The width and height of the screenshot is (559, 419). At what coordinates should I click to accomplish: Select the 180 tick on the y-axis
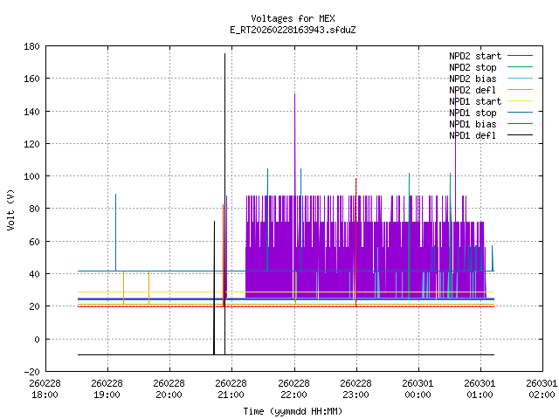pos(30,45)
